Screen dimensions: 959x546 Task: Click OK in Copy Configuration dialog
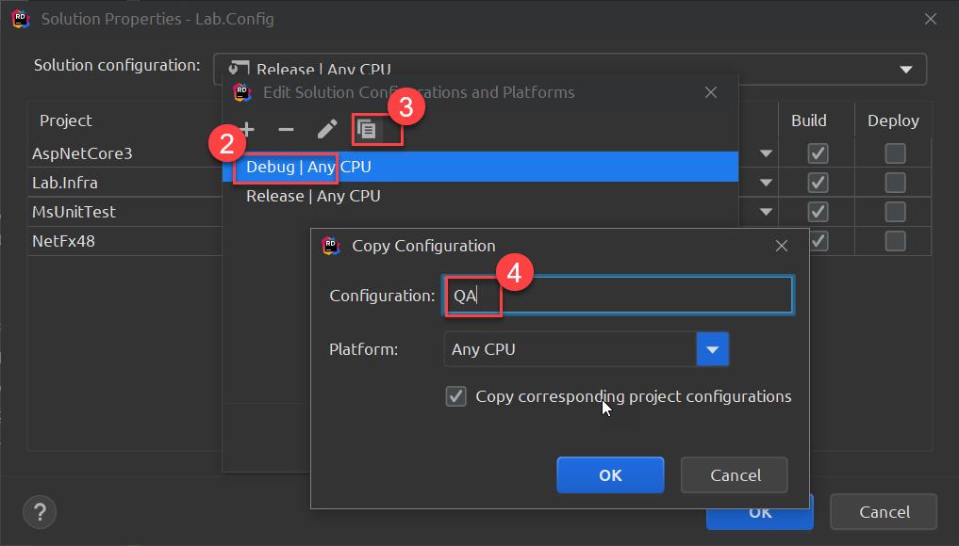[610, 475]
